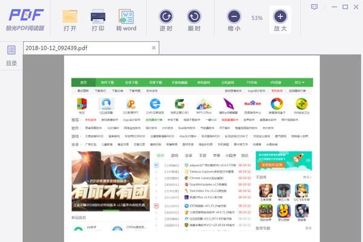
Task: Select the 软件 tab above download list
Action: click(x=160, y=155)
